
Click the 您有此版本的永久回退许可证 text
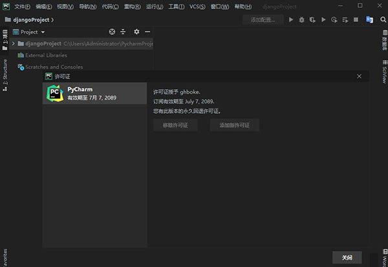click(187, 111)
